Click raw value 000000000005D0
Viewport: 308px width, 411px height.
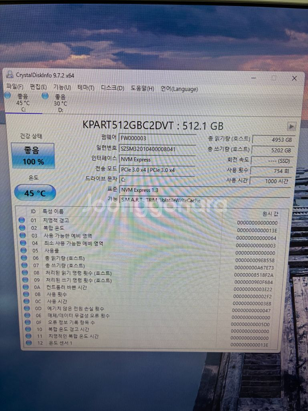(250, 324)
